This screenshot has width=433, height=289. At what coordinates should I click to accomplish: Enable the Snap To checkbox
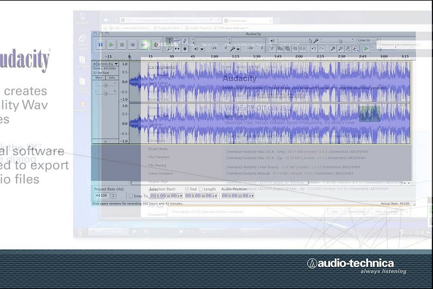tap(130, 195)
